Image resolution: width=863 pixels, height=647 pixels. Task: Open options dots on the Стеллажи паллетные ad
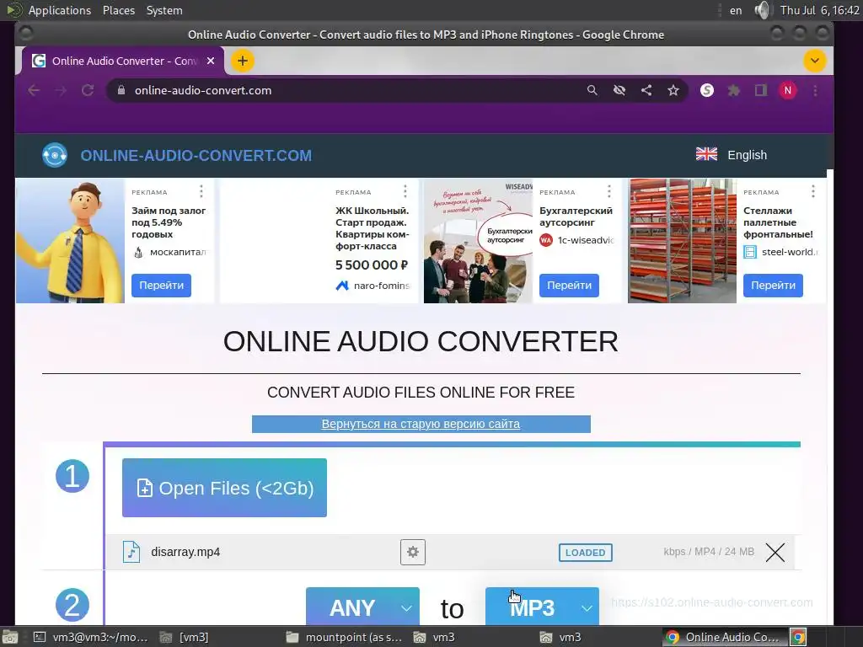(x=813, y=191)
